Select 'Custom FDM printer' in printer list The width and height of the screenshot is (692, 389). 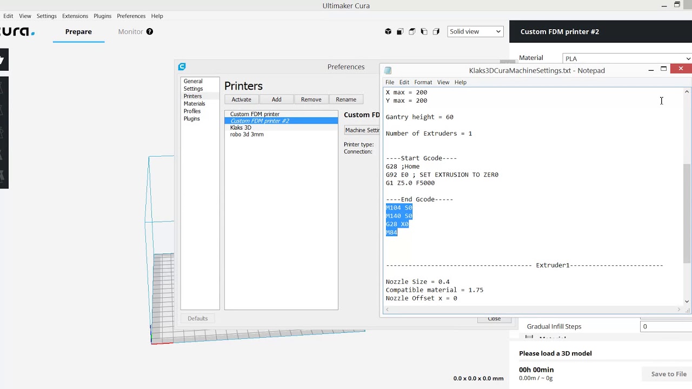(281, 114)
